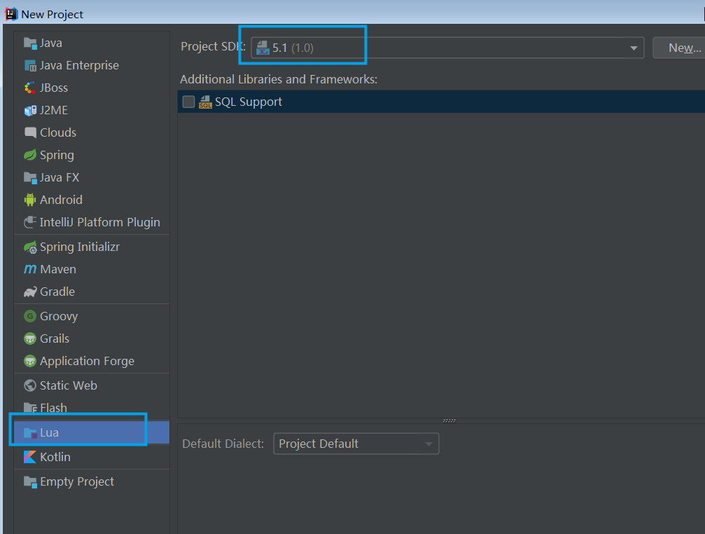
Task: Click the SQL Support framework icon
Action: 205,102
